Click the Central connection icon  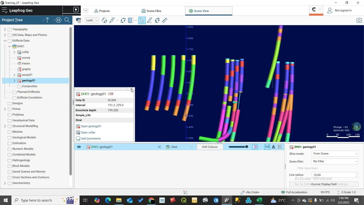pos(314,10)
